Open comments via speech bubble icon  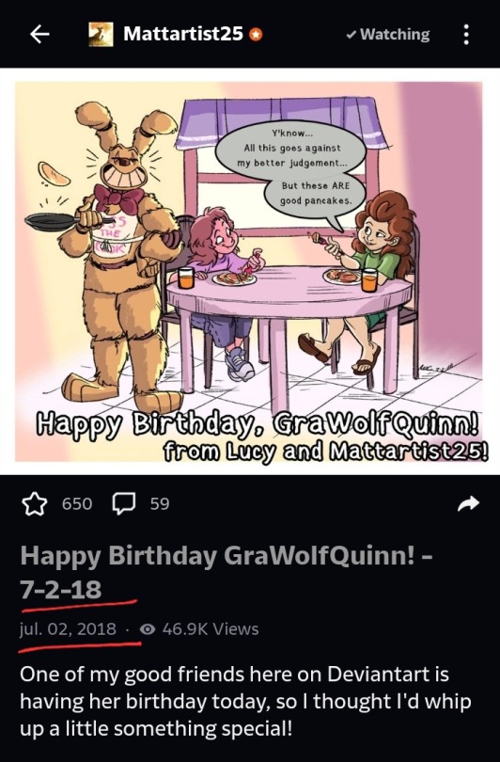point(124,503)
